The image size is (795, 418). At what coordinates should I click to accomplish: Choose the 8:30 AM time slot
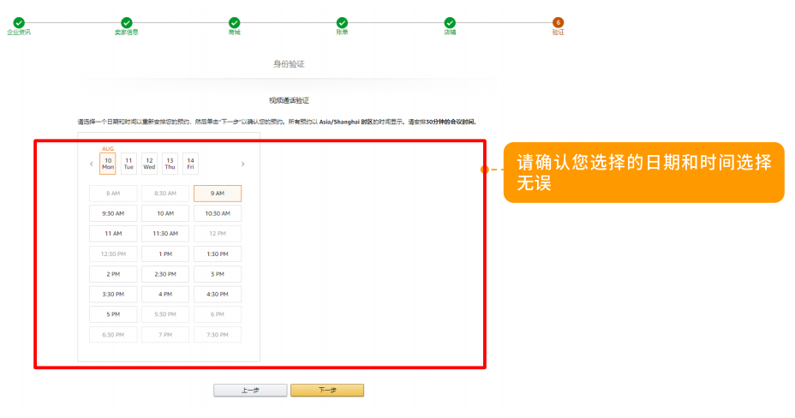click(165, 194)
